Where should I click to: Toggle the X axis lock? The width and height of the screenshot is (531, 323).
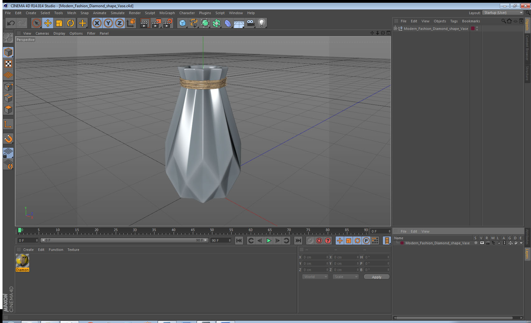click(97, 23)
